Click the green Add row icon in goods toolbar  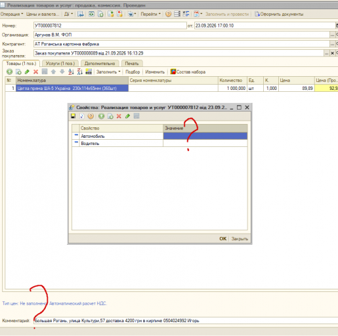[x=9, y=72]
